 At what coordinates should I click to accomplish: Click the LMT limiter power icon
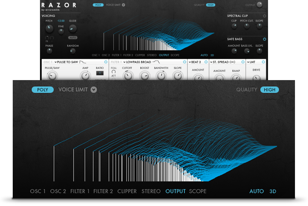click(263, 62)
